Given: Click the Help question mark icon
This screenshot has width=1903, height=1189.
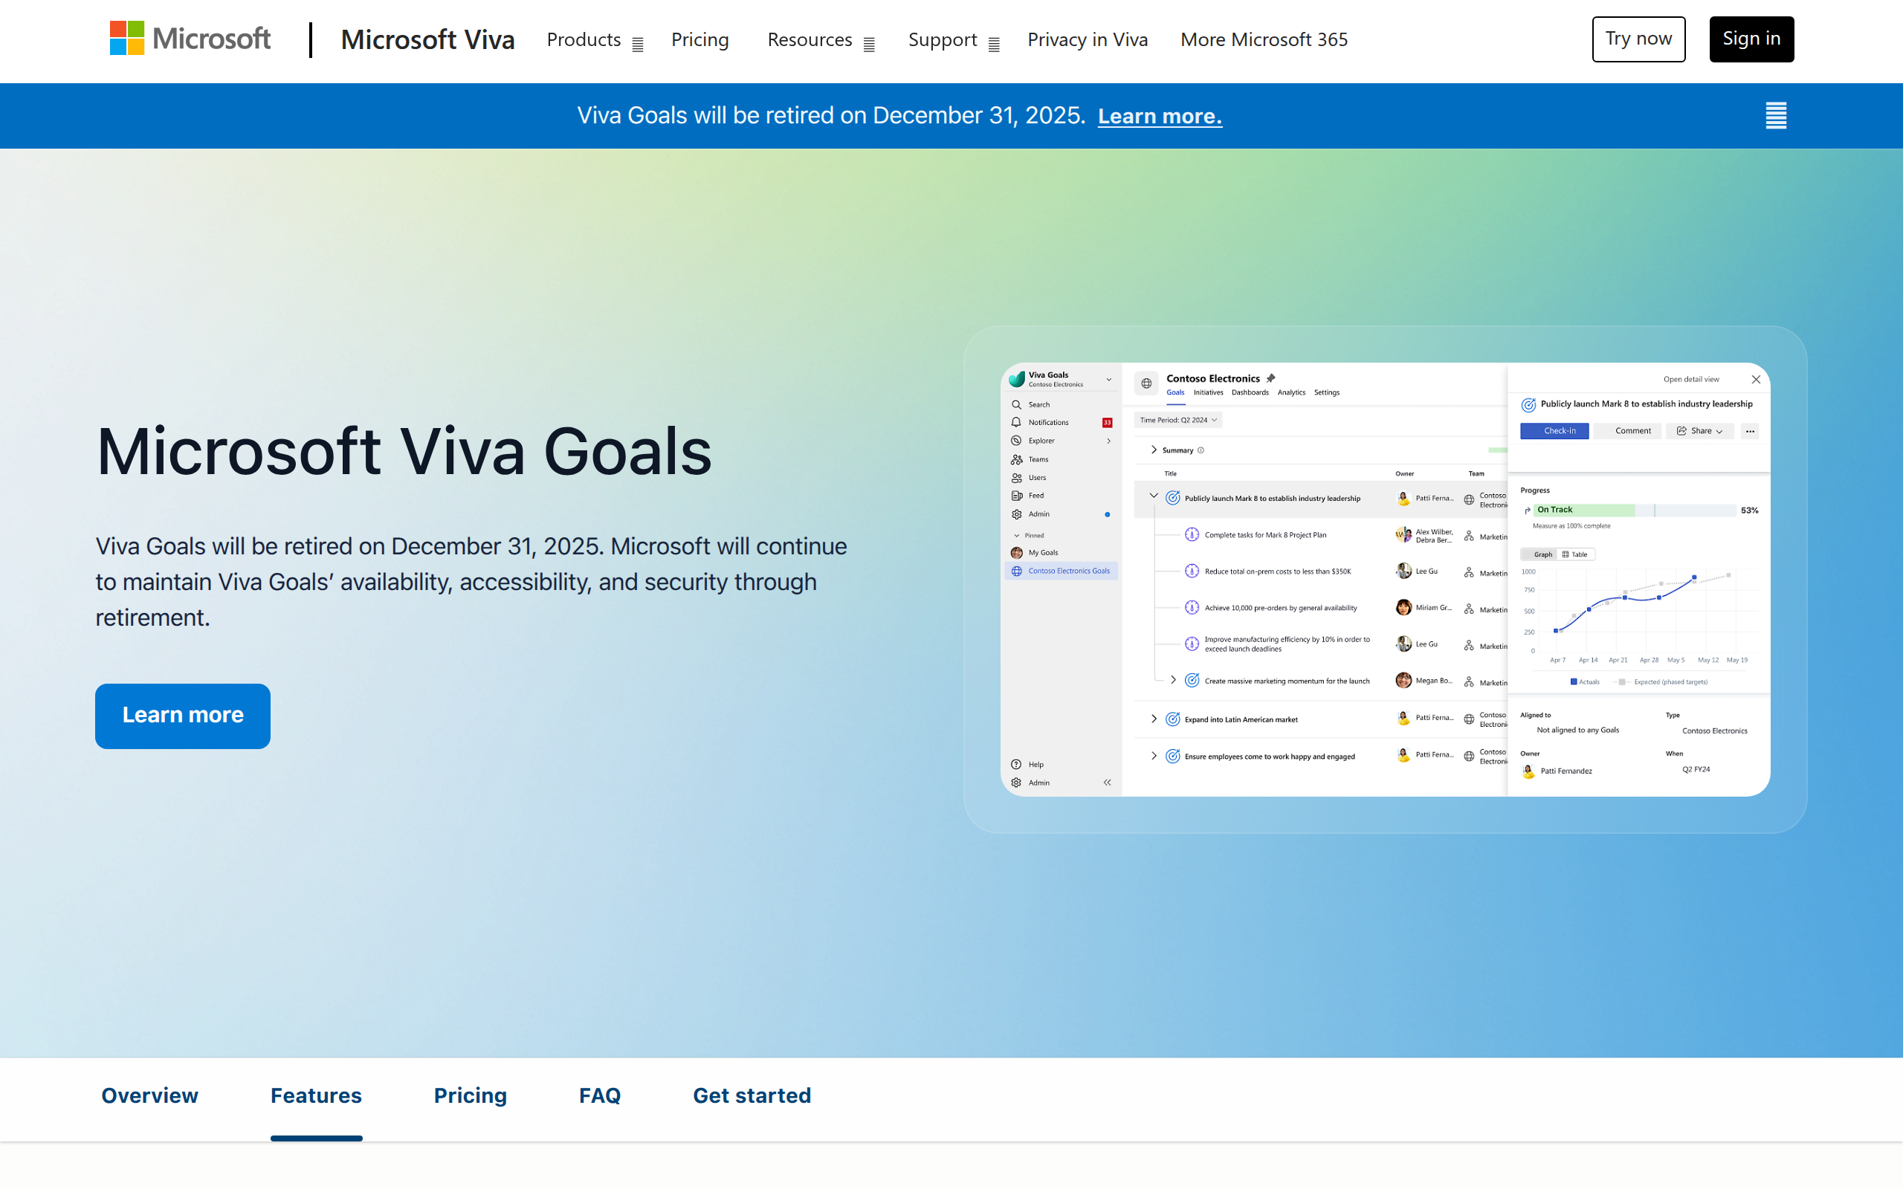Looking at the screenshot, I should 1016,765.
